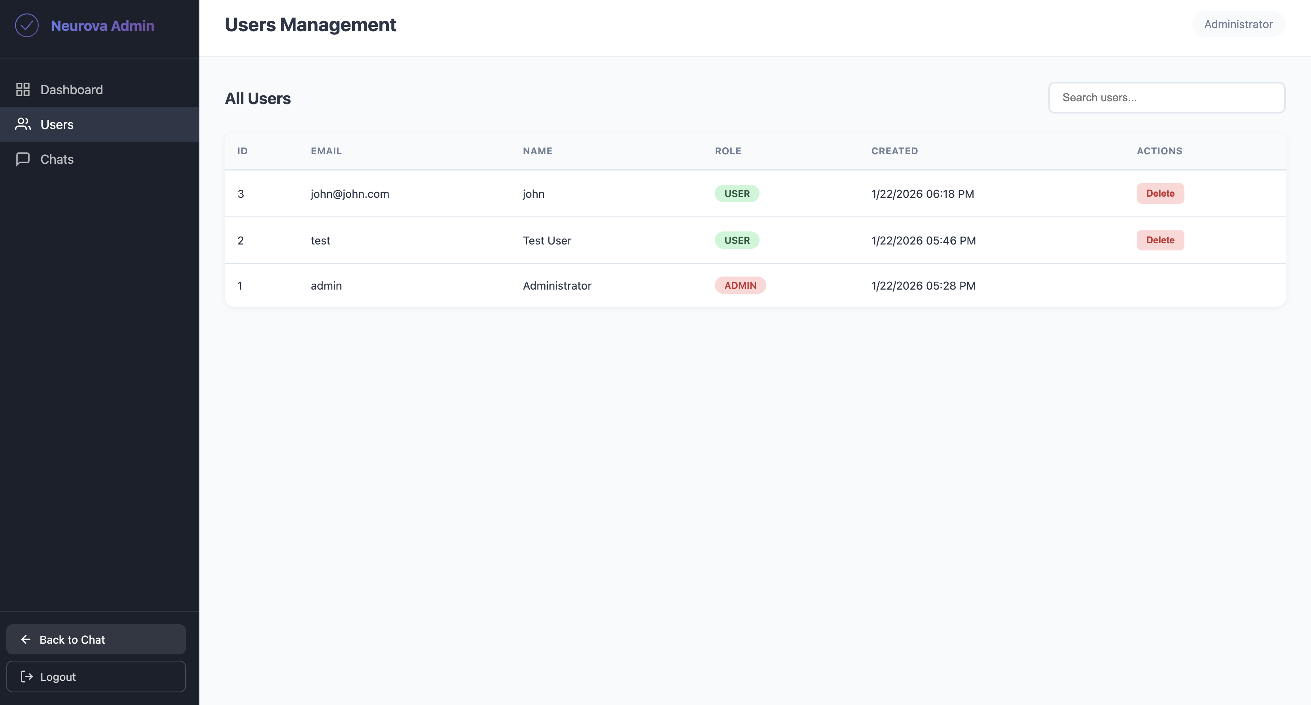Click the Neurova checkmark logo icon
The height and width of the screenshot is (705, 1311).
click(27, 25)
